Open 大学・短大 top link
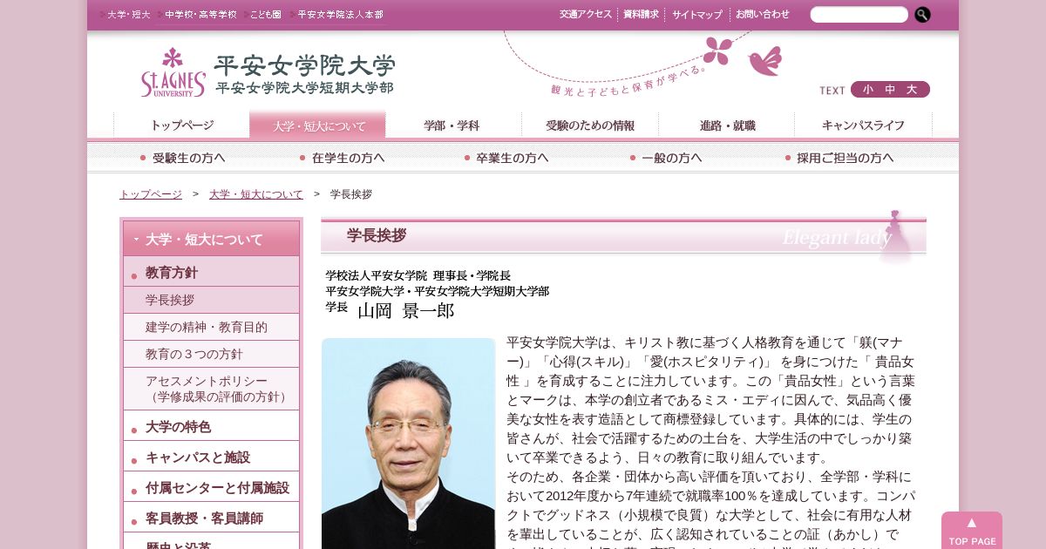The width and height of the screenshot is (1046, 549). coord(128,14)
